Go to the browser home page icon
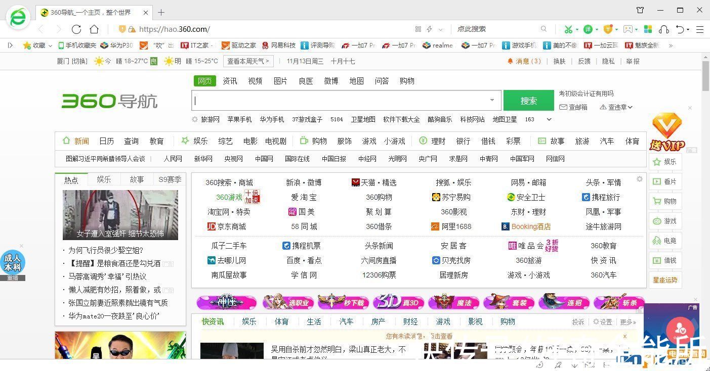The height and width of the screenshot is (371, 710). [x=94, y=29]
